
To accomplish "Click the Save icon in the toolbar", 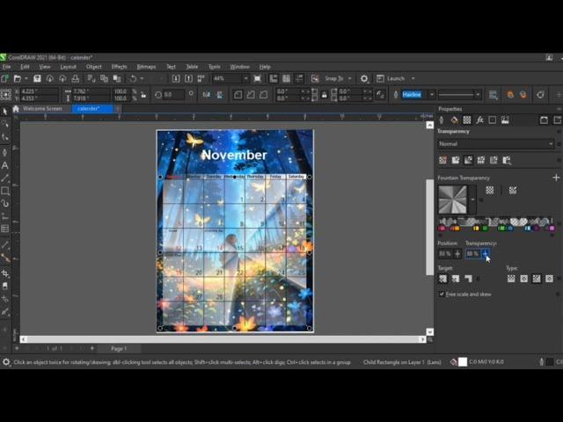I will (37, 78).
